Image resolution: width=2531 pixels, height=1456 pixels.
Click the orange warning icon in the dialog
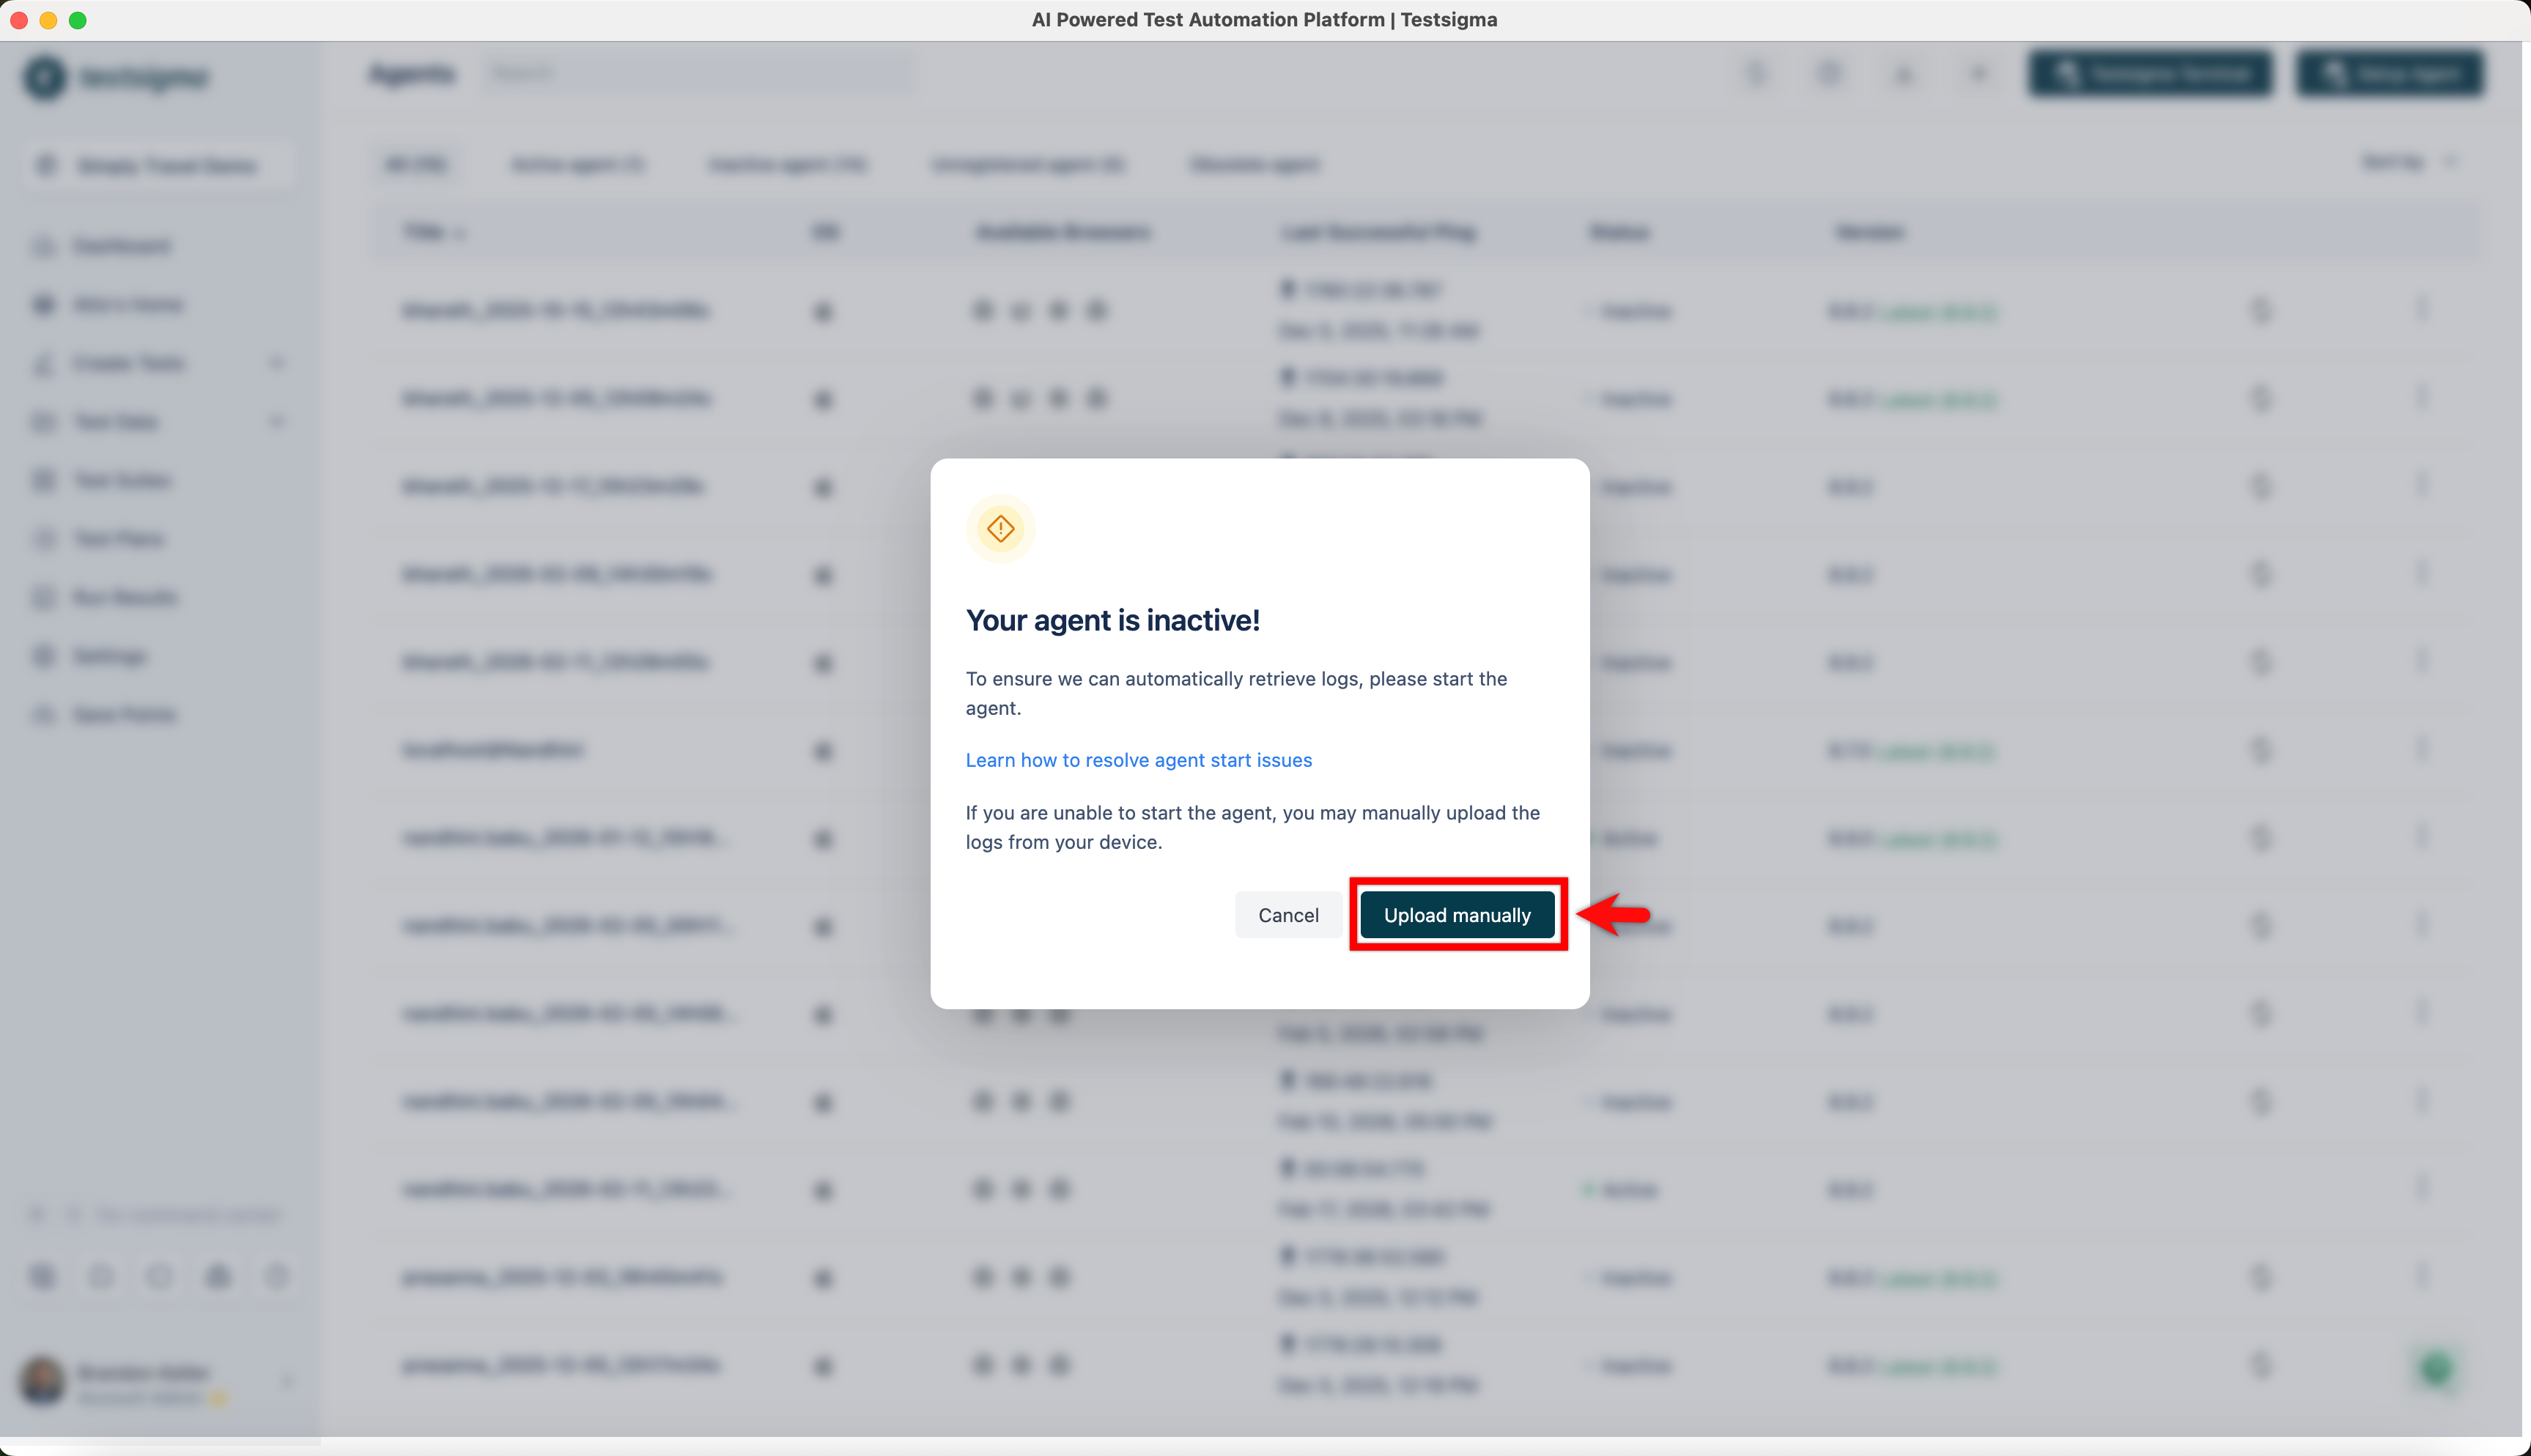click(x=1000, y=529)
